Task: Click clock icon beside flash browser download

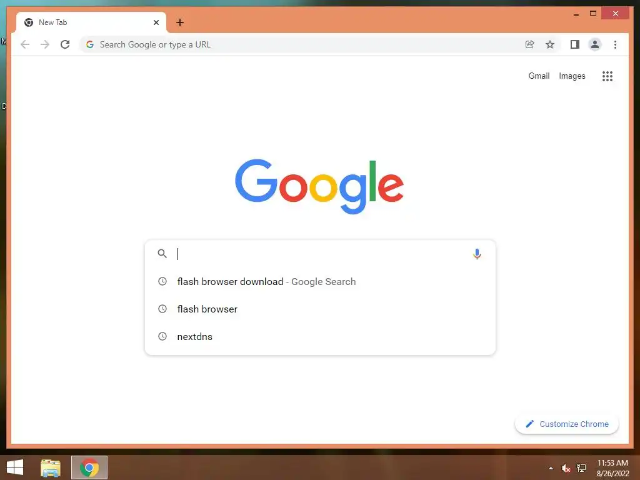Action: (162, 281)
